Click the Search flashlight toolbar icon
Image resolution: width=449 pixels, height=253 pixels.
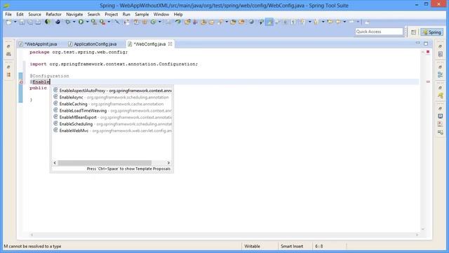pos(220,22)
